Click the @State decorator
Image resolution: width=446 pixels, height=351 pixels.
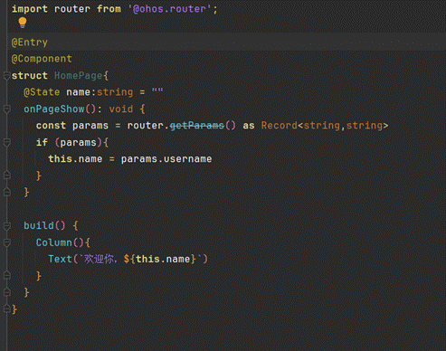pos(42,92)
